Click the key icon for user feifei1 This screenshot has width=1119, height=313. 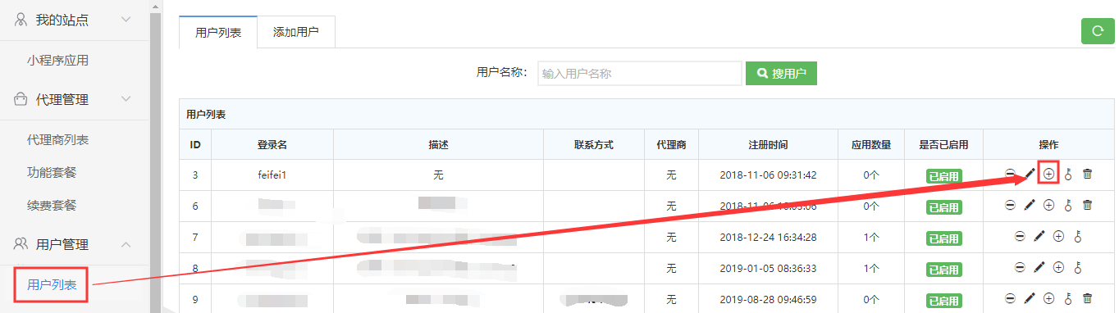click(1068, 174)
